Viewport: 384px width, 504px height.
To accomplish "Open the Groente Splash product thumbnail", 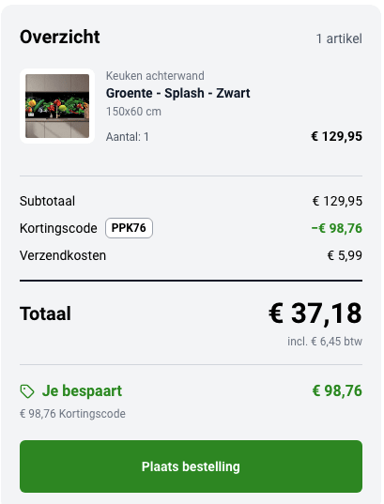I will [57, 106].
